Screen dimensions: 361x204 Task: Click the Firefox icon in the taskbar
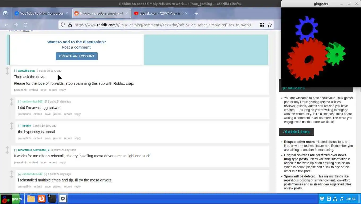click(x=42, y=199)
